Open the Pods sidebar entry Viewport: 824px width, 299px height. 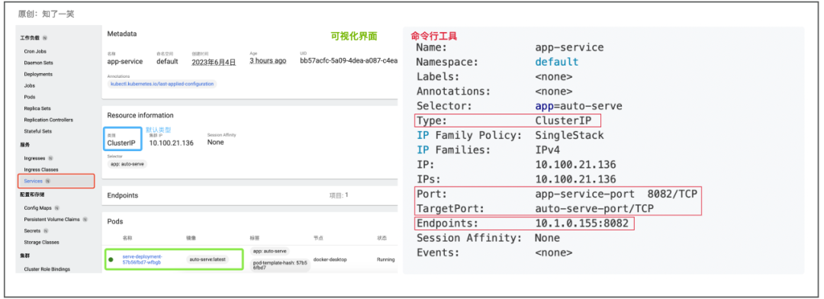(30, 97)
